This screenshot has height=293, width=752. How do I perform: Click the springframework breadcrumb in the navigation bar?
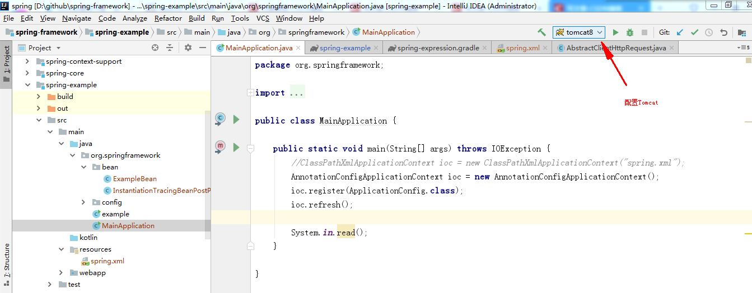312,32
